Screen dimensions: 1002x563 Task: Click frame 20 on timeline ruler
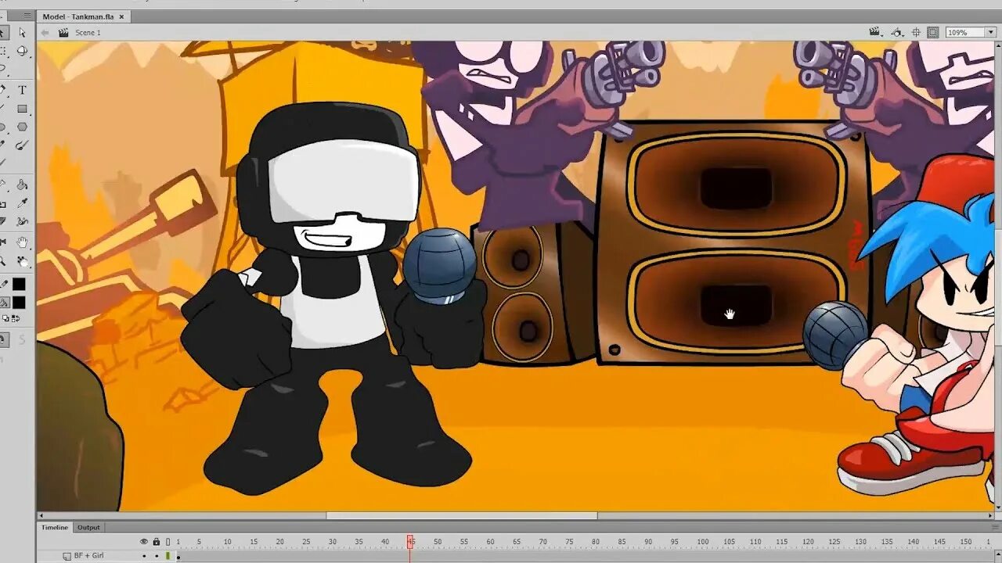pos(279,541)
